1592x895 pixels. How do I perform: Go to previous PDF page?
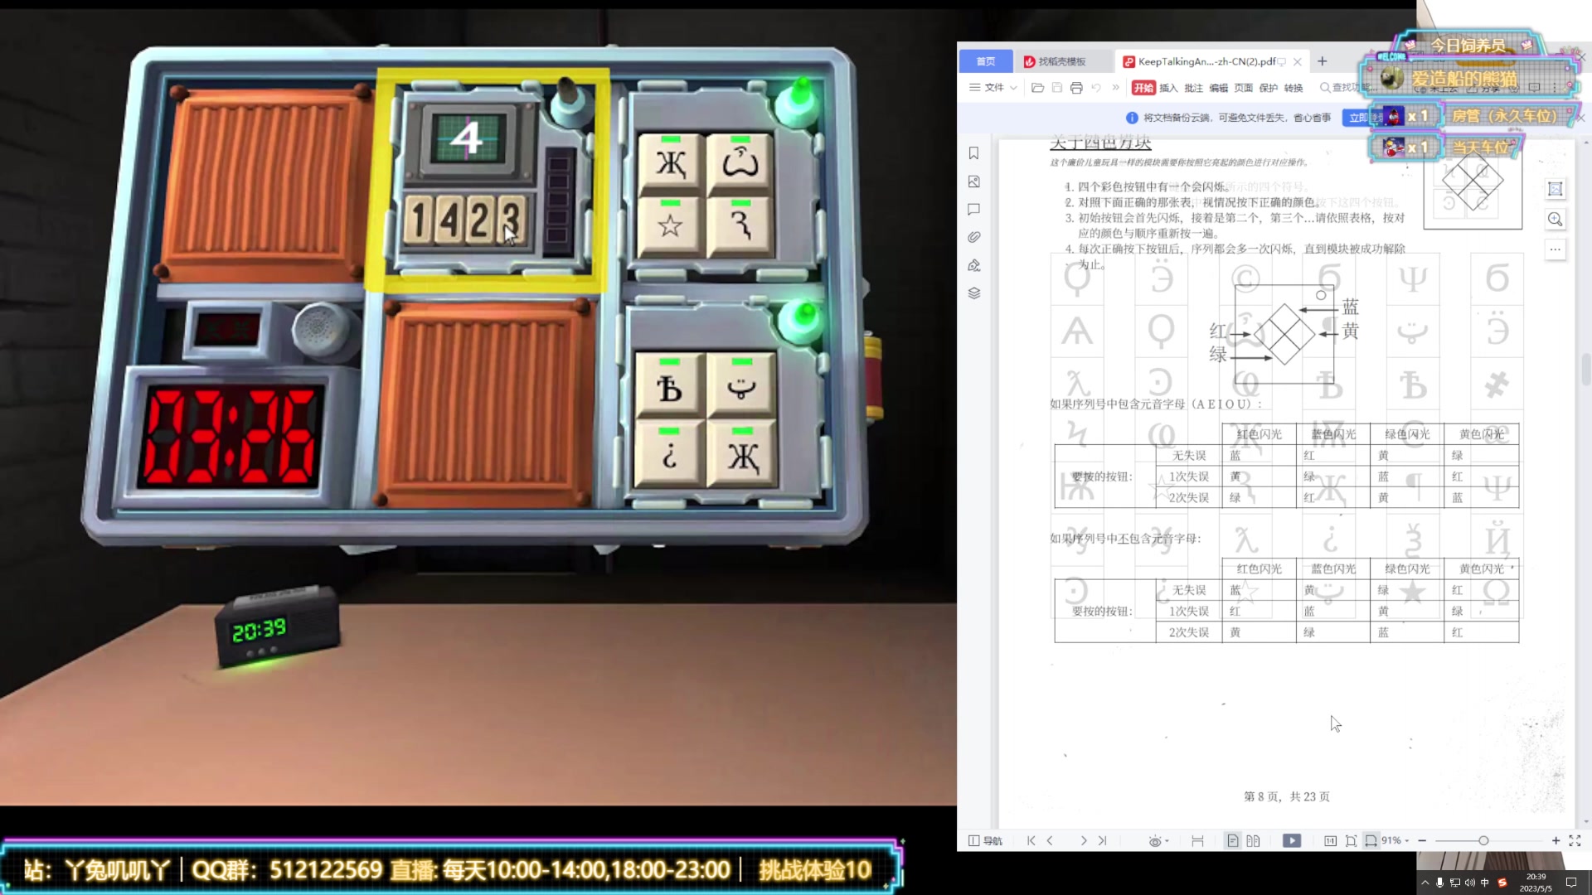pyautogui.click(x=1051, y=840)
